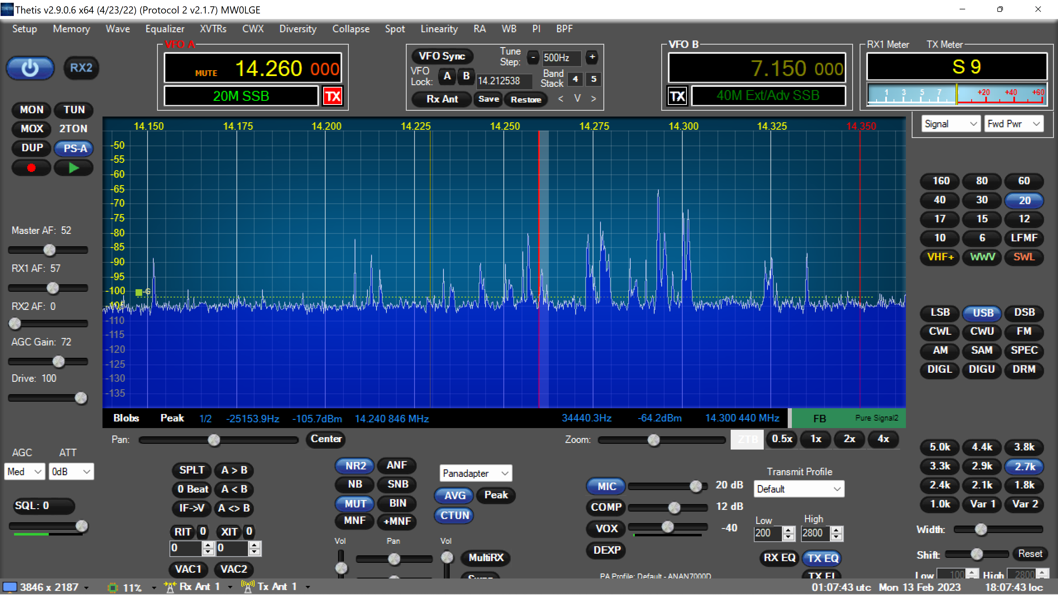Decrease tune step with minus button

click(x=533, y=57)
